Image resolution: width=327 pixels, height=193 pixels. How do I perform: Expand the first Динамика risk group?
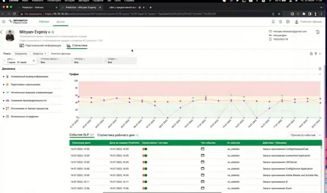click(4, 77)
